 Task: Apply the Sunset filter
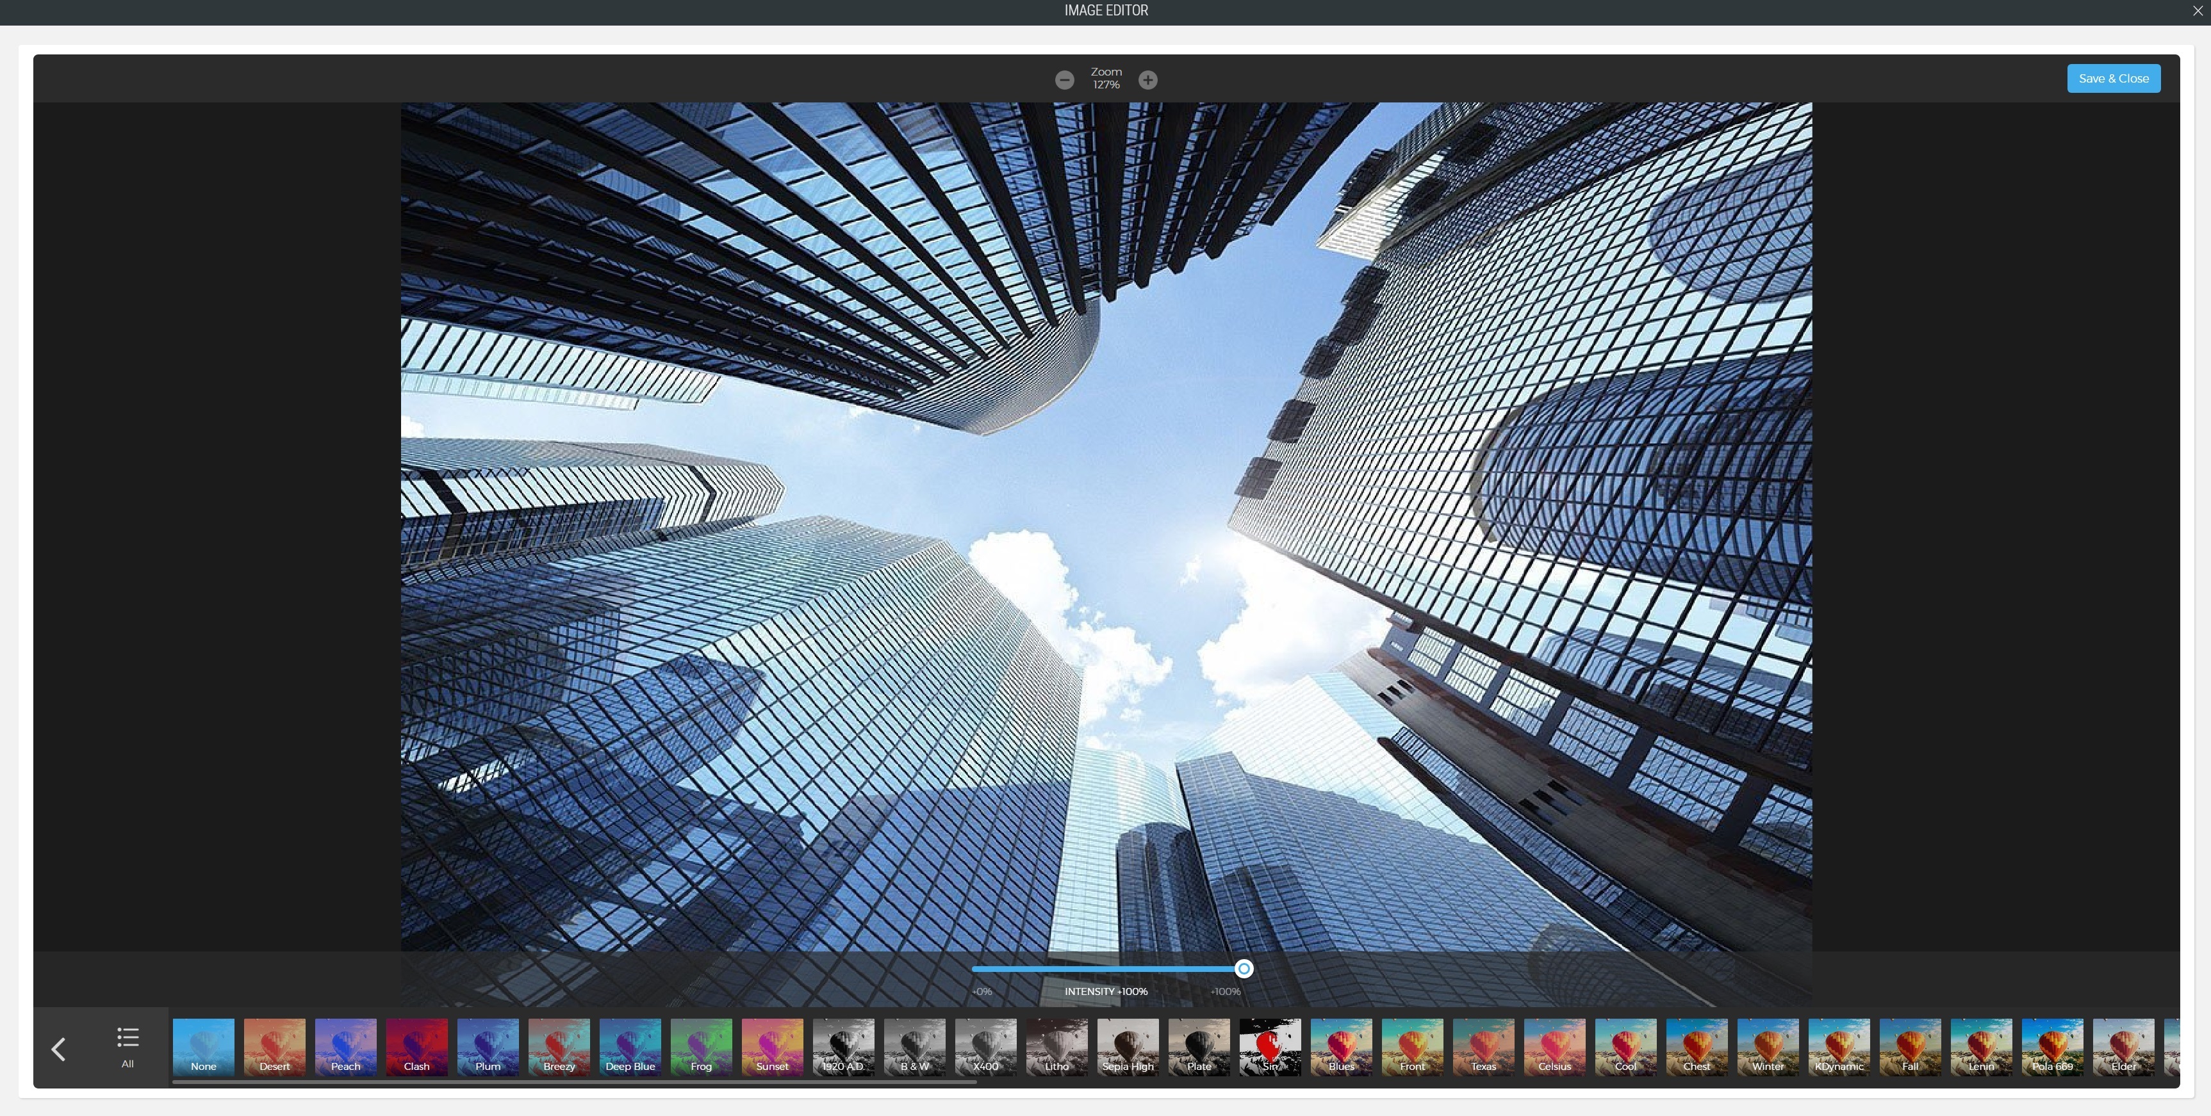(771, 1047)
